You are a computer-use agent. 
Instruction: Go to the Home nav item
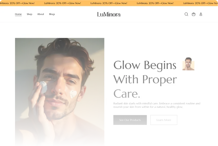18,14
